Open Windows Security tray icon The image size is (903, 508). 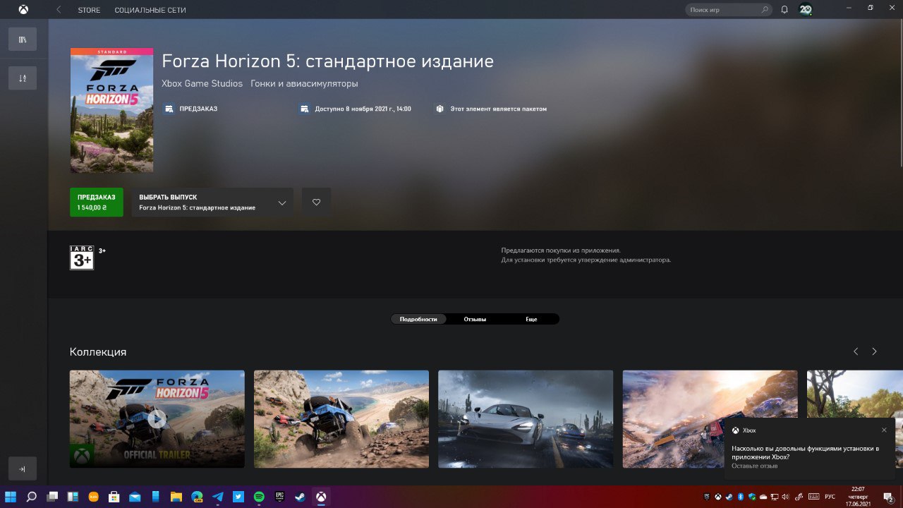pyautogui.click(x=752, y=497)
